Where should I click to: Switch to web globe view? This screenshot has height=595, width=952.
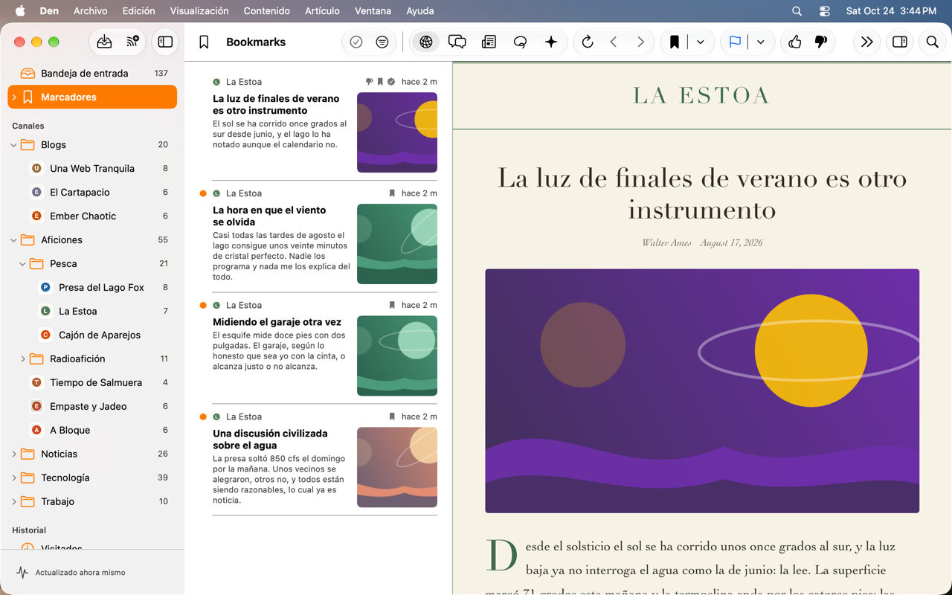[x=426, y=42]
